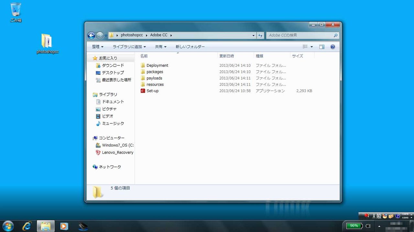
Task: Click the power plug icon beside the battery
Action: tap(368, 226)
